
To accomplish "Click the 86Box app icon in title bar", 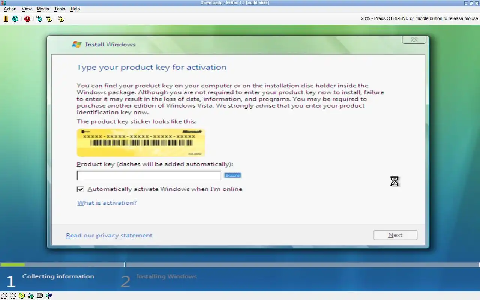I will (x=3, y=3).
